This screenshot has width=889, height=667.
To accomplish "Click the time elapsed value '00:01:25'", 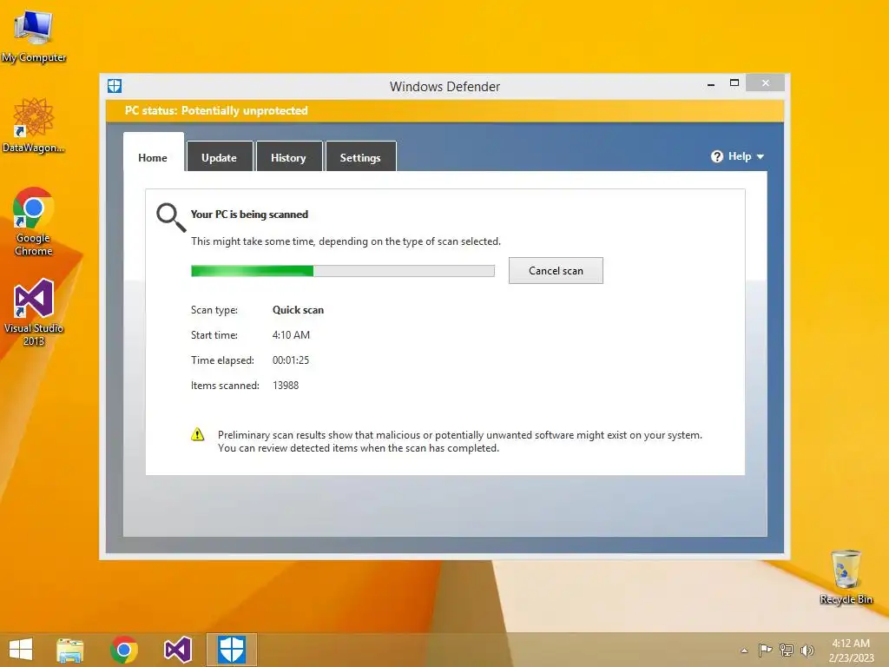I will click(x=291, y=360).
